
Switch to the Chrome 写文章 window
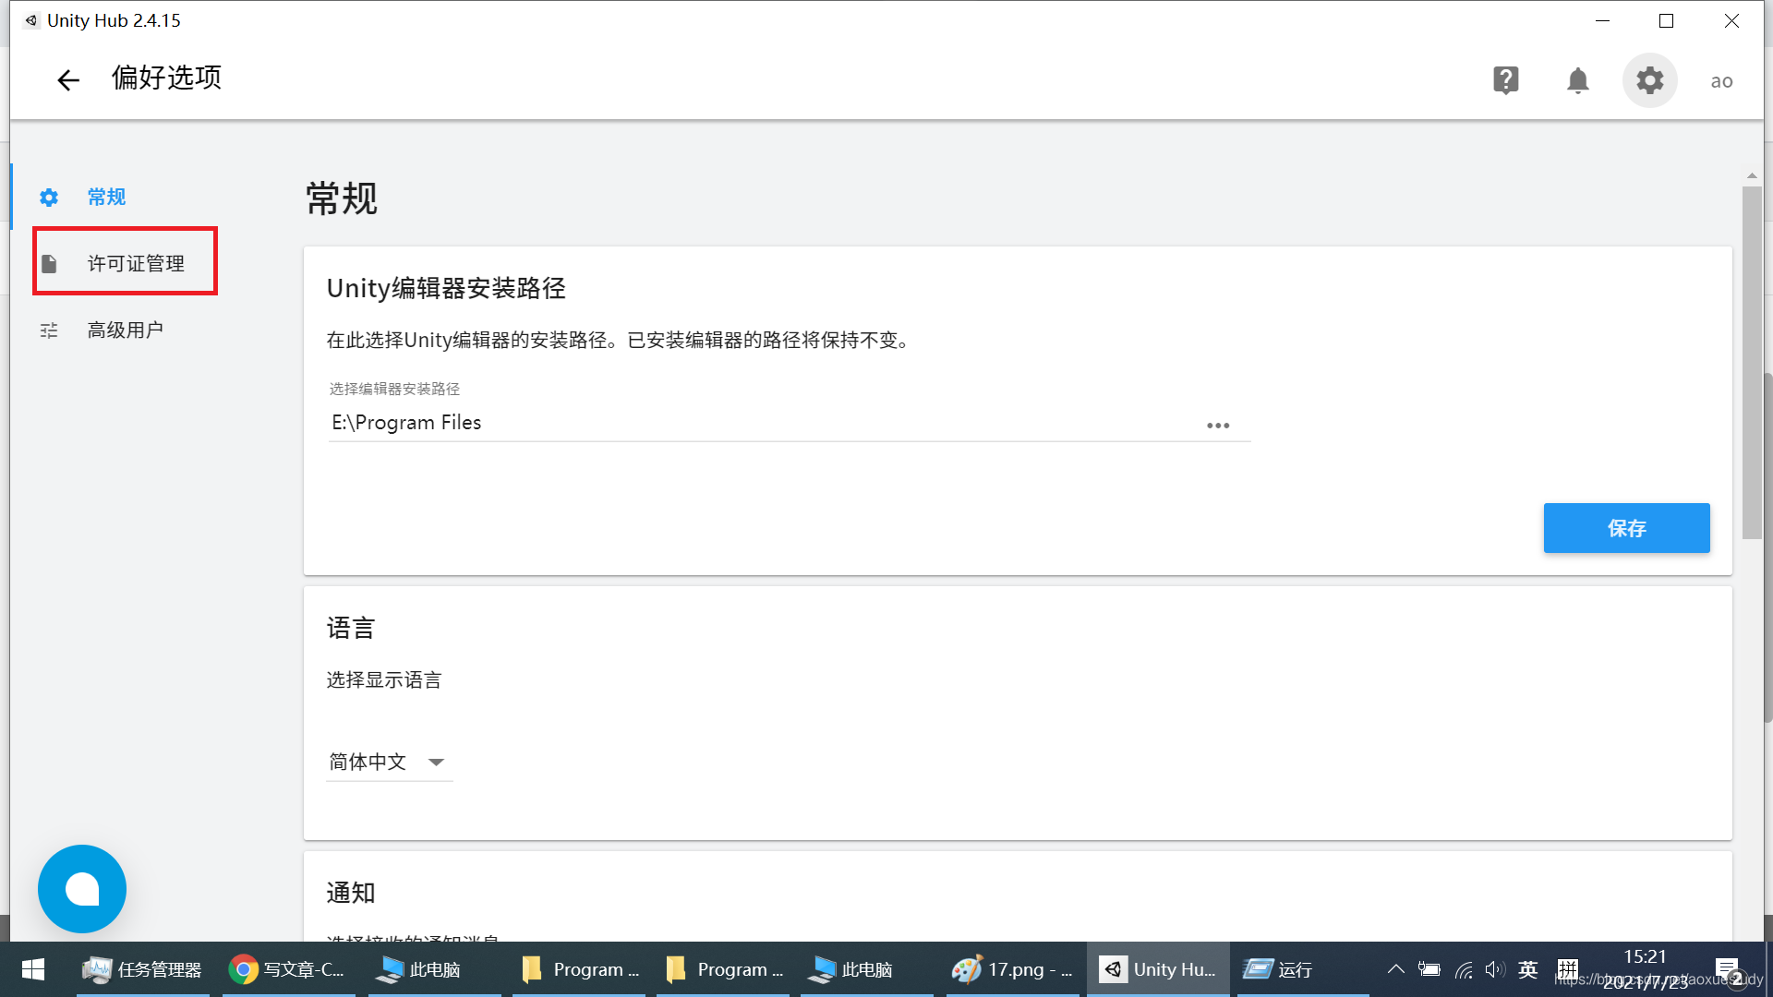287,969
